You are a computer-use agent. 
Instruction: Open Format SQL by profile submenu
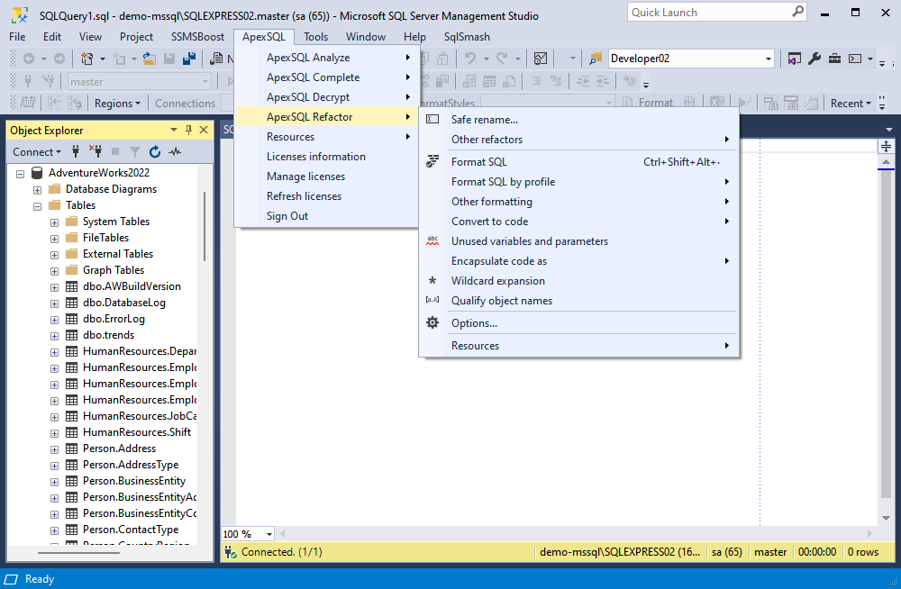coord(578,182)
